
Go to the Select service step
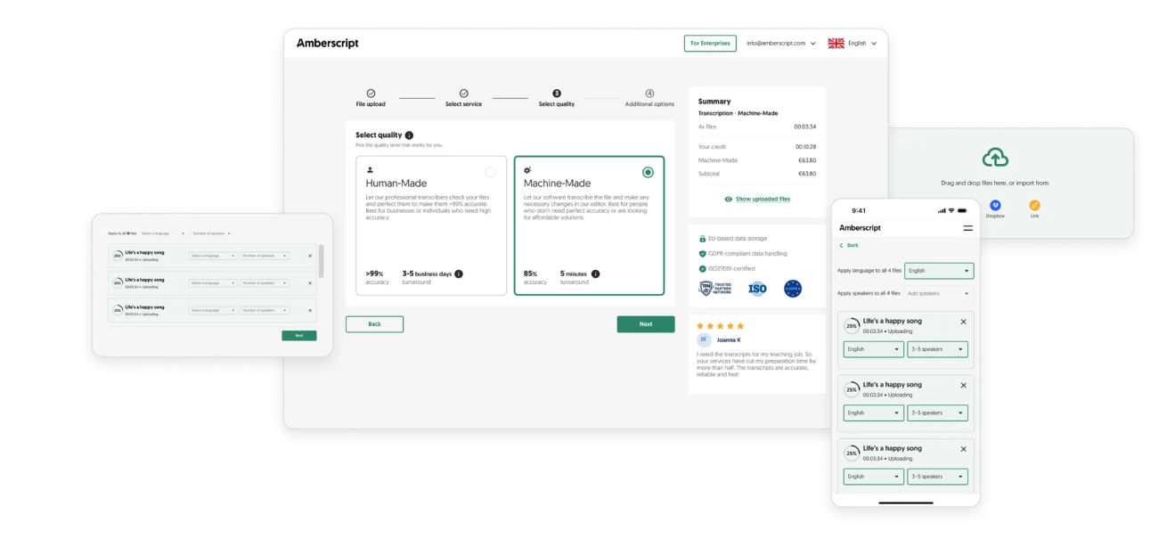pos(463,98)
